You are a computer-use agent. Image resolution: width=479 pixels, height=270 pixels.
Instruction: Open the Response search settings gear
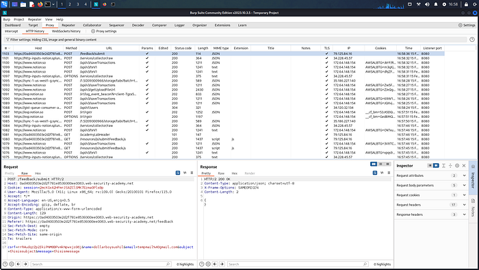pyautogui.click(x=208, y=264)
